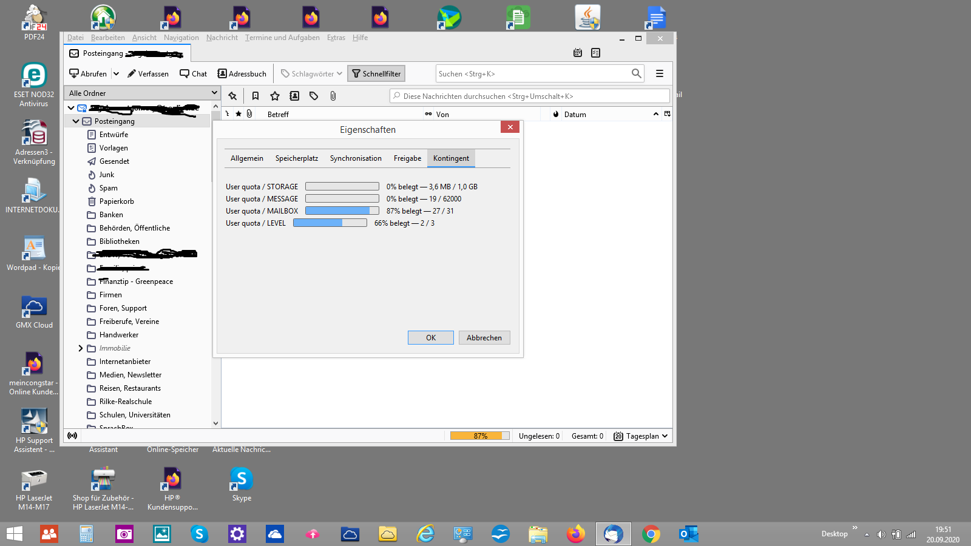Expand the Immobilie folder

tap(80, 348)
